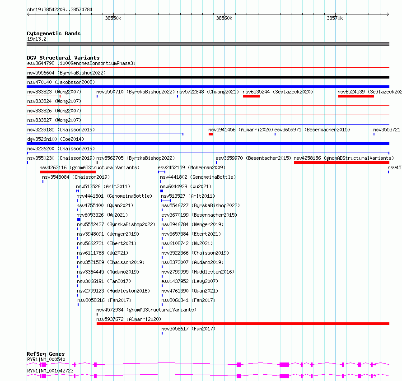Click the nsv5941456 small red feature
Screen dimensions: 402x381
coord(211,134)
